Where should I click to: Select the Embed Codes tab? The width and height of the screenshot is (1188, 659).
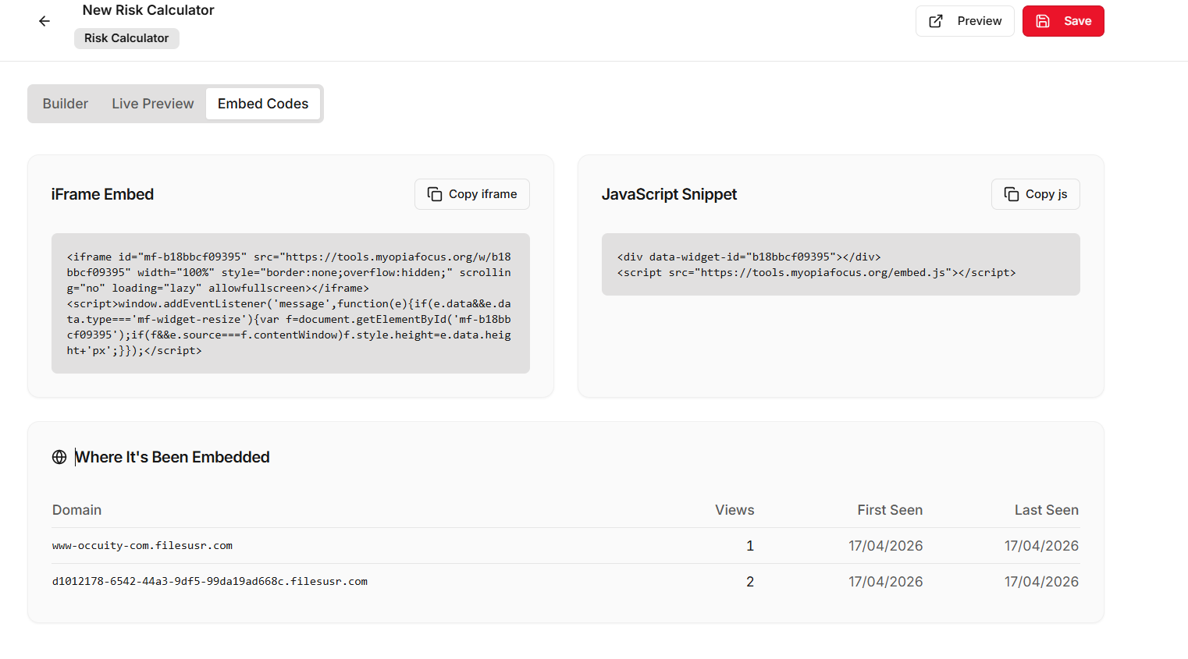coord(263,104)
